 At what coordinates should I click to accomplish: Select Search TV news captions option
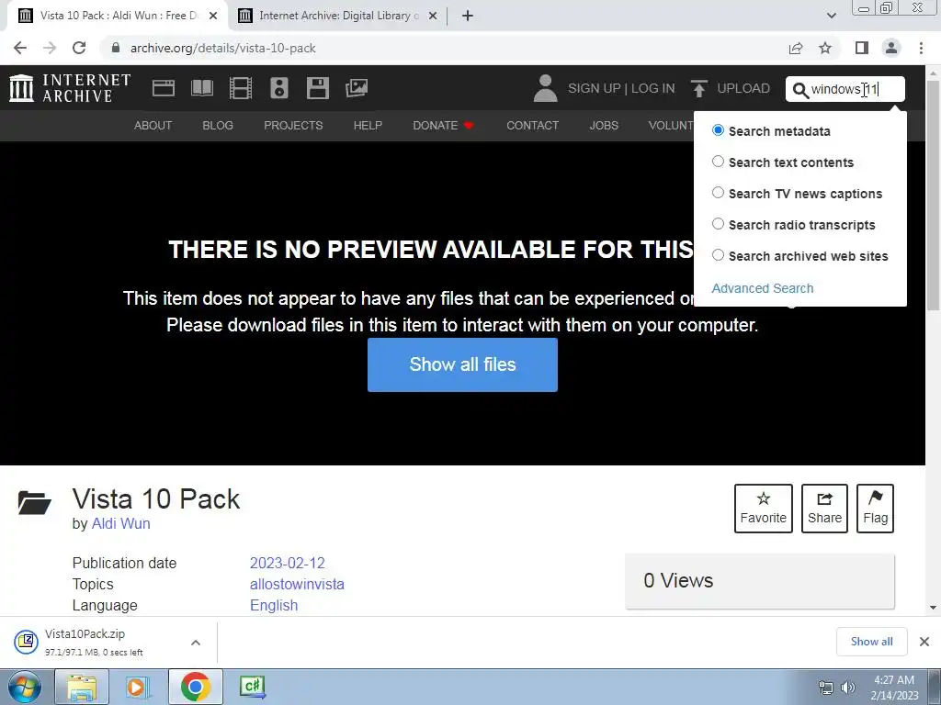pos(718,193)
